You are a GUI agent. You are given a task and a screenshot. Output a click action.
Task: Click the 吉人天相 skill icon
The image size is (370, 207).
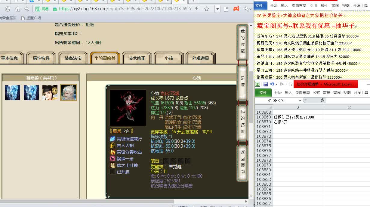pyautogui.click(x=113, y=145)
